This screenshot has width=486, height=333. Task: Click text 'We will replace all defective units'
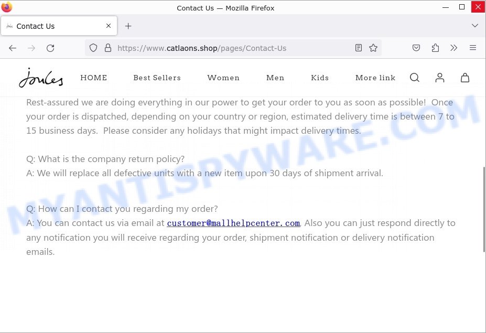(105, 173)
